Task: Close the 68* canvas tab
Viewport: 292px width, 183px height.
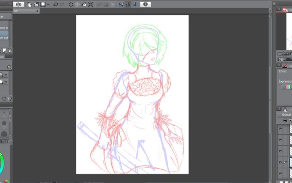Action: 37,11
